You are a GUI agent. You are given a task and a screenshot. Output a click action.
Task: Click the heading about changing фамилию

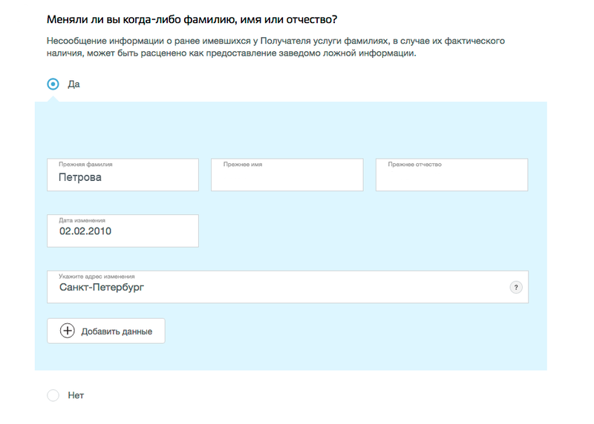click(x=192, y=19)
